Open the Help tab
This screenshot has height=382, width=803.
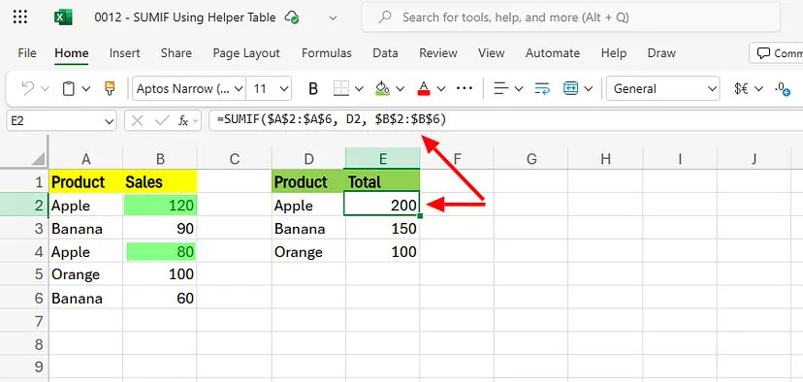[614, 53]
